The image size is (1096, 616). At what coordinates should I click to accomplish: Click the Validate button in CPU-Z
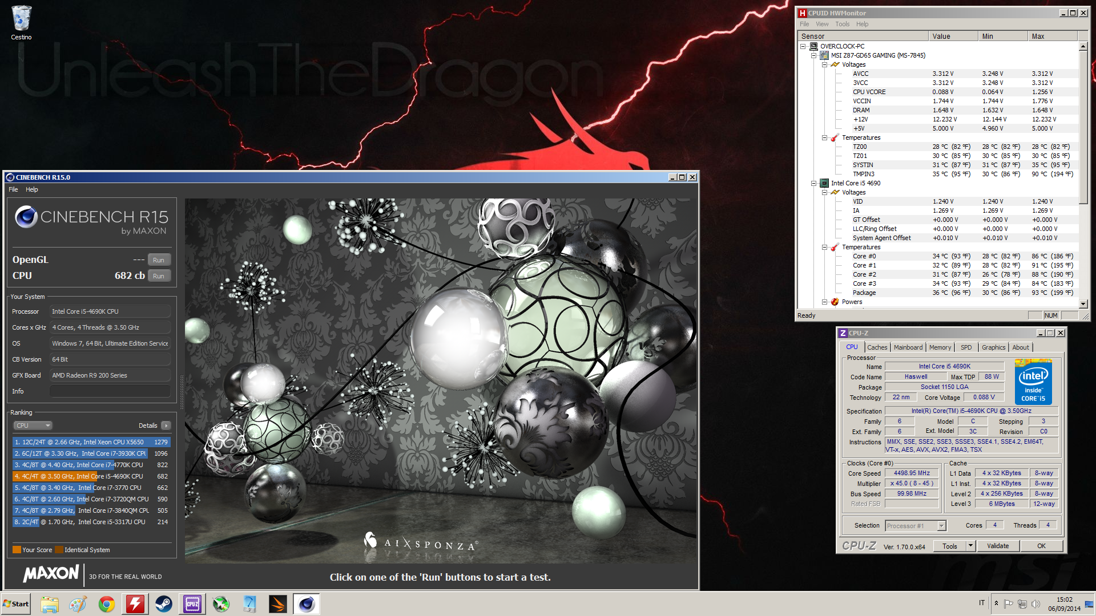998,546
